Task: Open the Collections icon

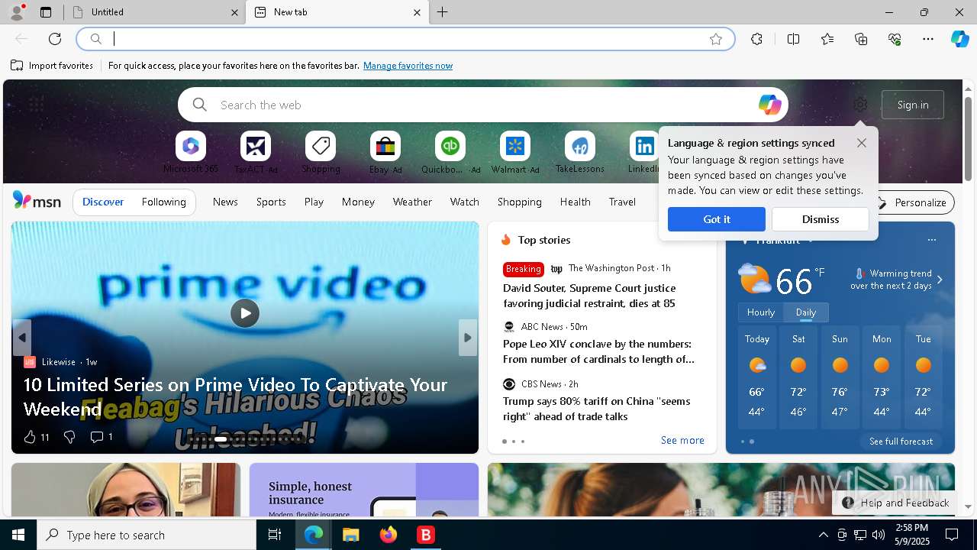Action: pos(861,39)
